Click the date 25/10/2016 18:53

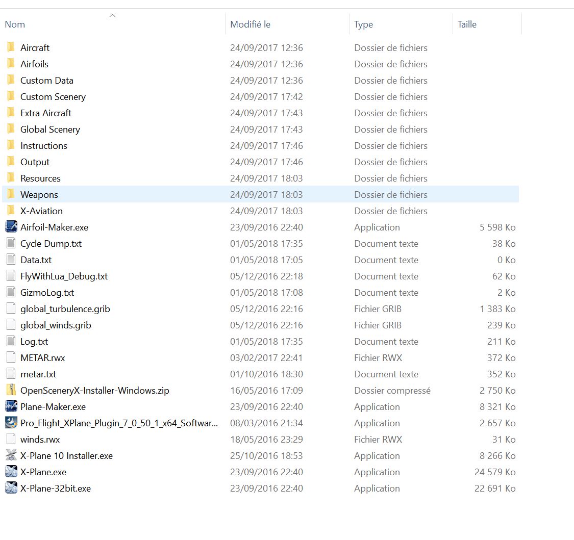[266, 456]
